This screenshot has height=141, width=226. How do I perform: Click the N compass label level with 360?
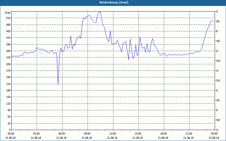coord(217,51)
